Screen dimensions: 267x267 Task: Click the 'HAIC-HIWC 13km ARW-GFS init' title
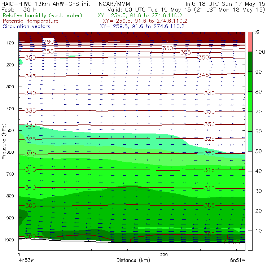[x=45, y=4]
